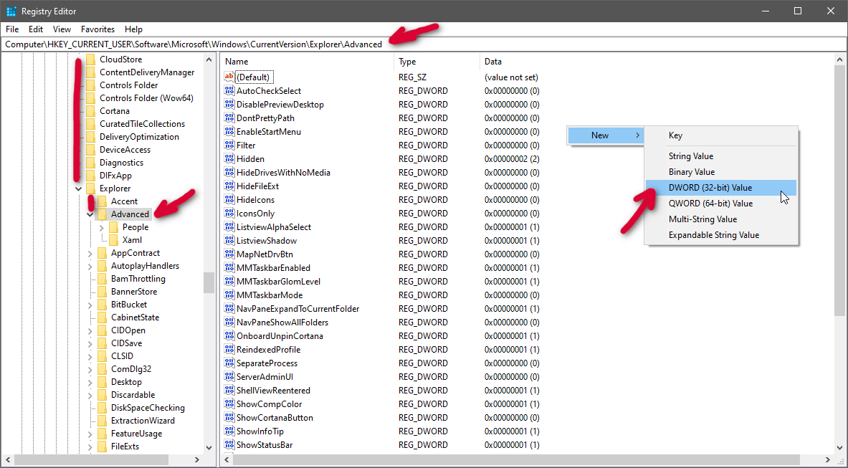Click the tree pane vertical scrollbar thumb
Viewport: 848px width, 468px height.
209,282
